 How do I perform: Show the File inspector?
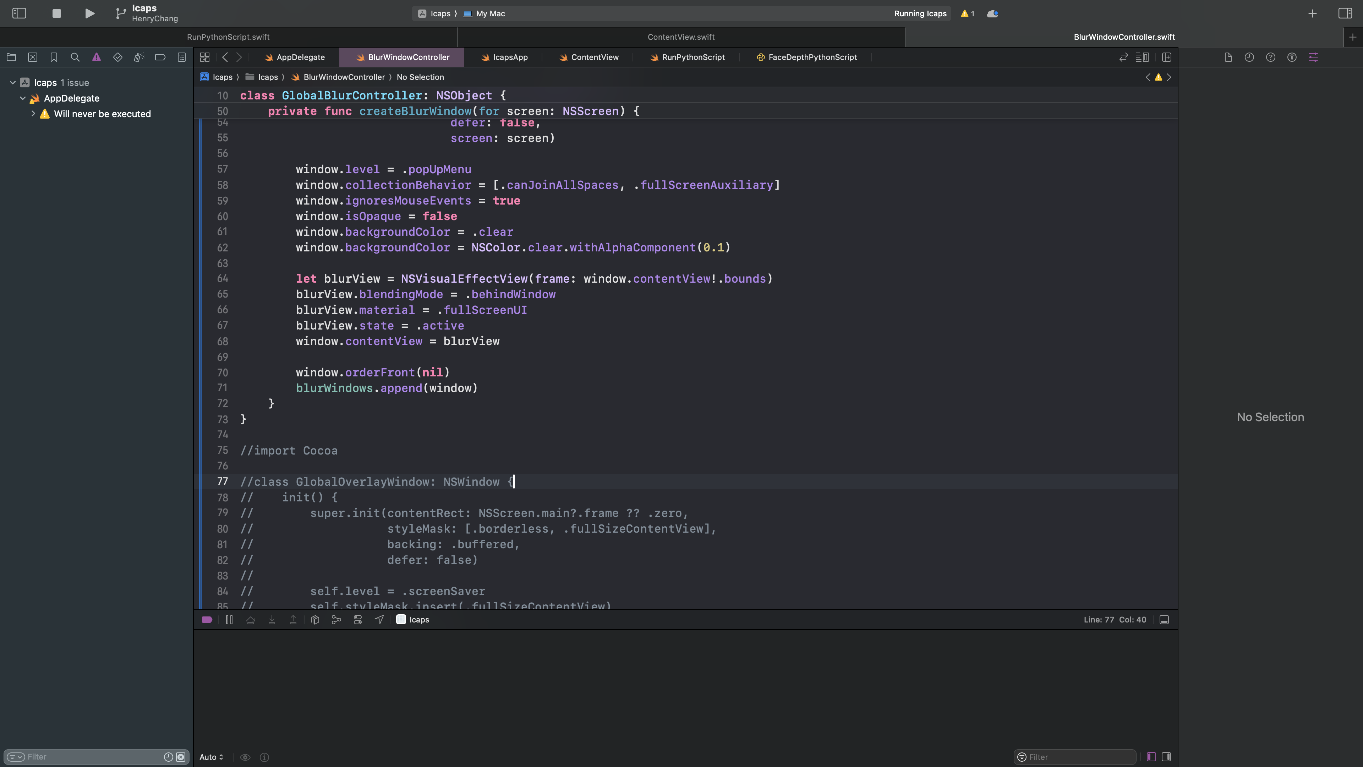coord(1228,57)
